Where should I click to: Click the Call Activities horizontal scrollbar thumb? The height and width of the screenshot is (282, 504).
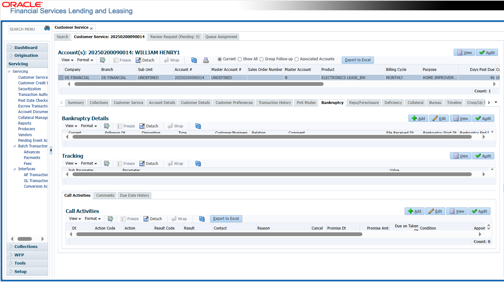click(x=219, y=234)
